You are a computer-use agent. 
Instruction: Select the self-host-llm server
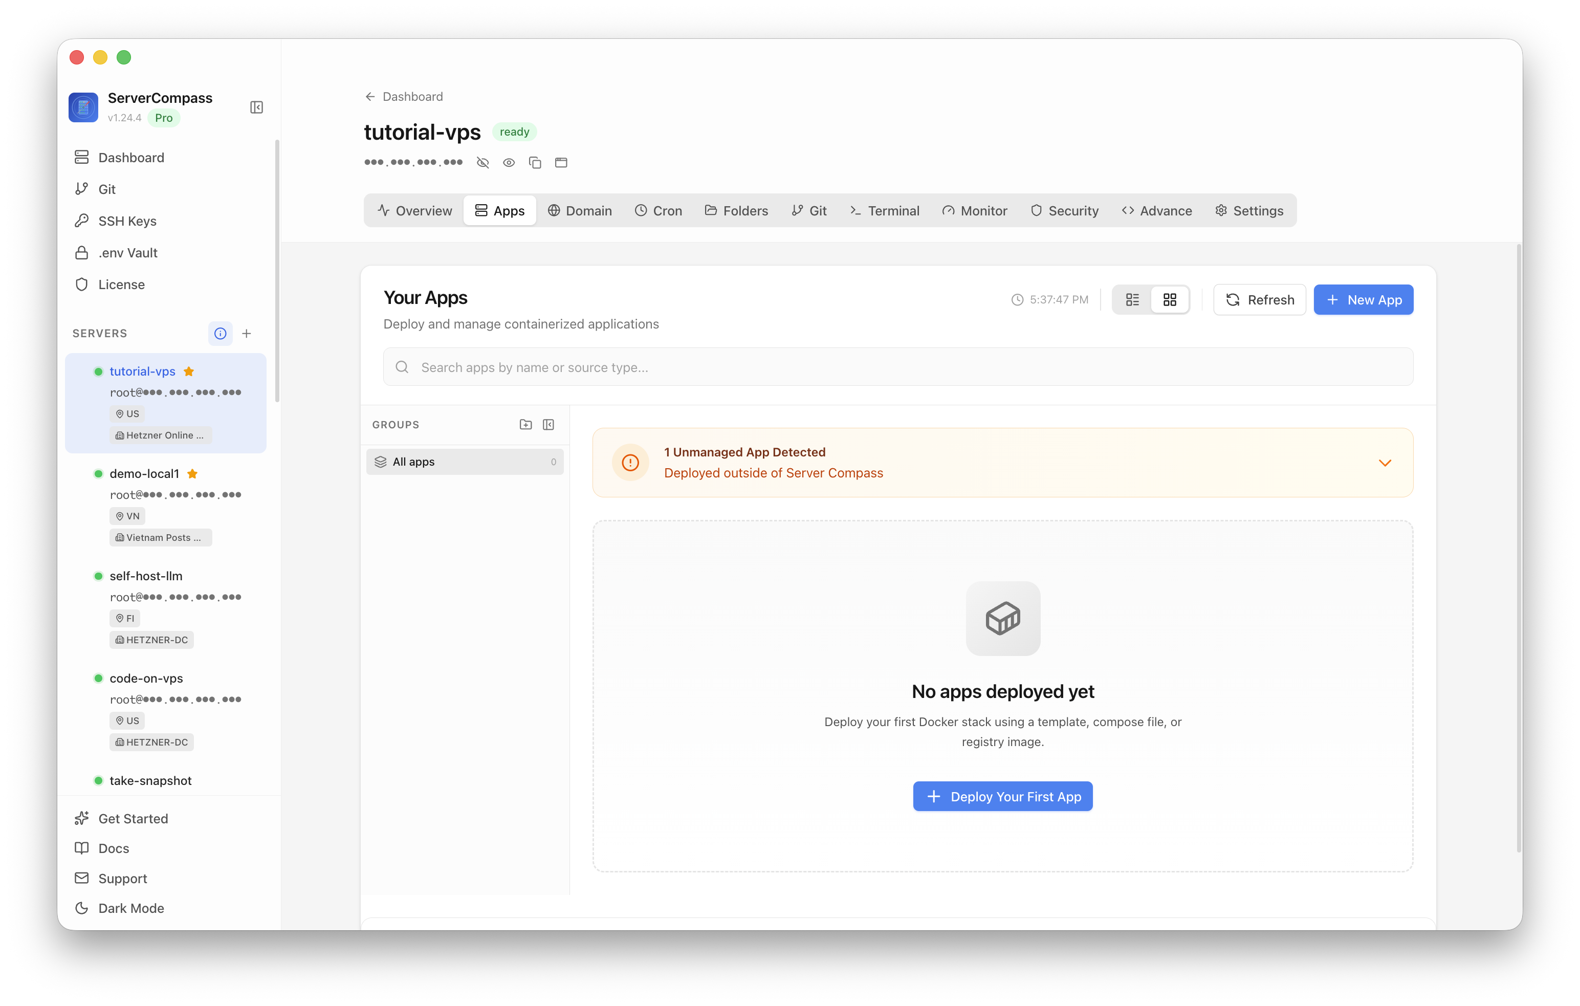tap(166, 608)
